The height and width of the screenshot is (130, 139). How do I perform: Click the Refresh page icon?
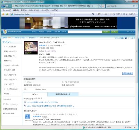pos(100,6)
